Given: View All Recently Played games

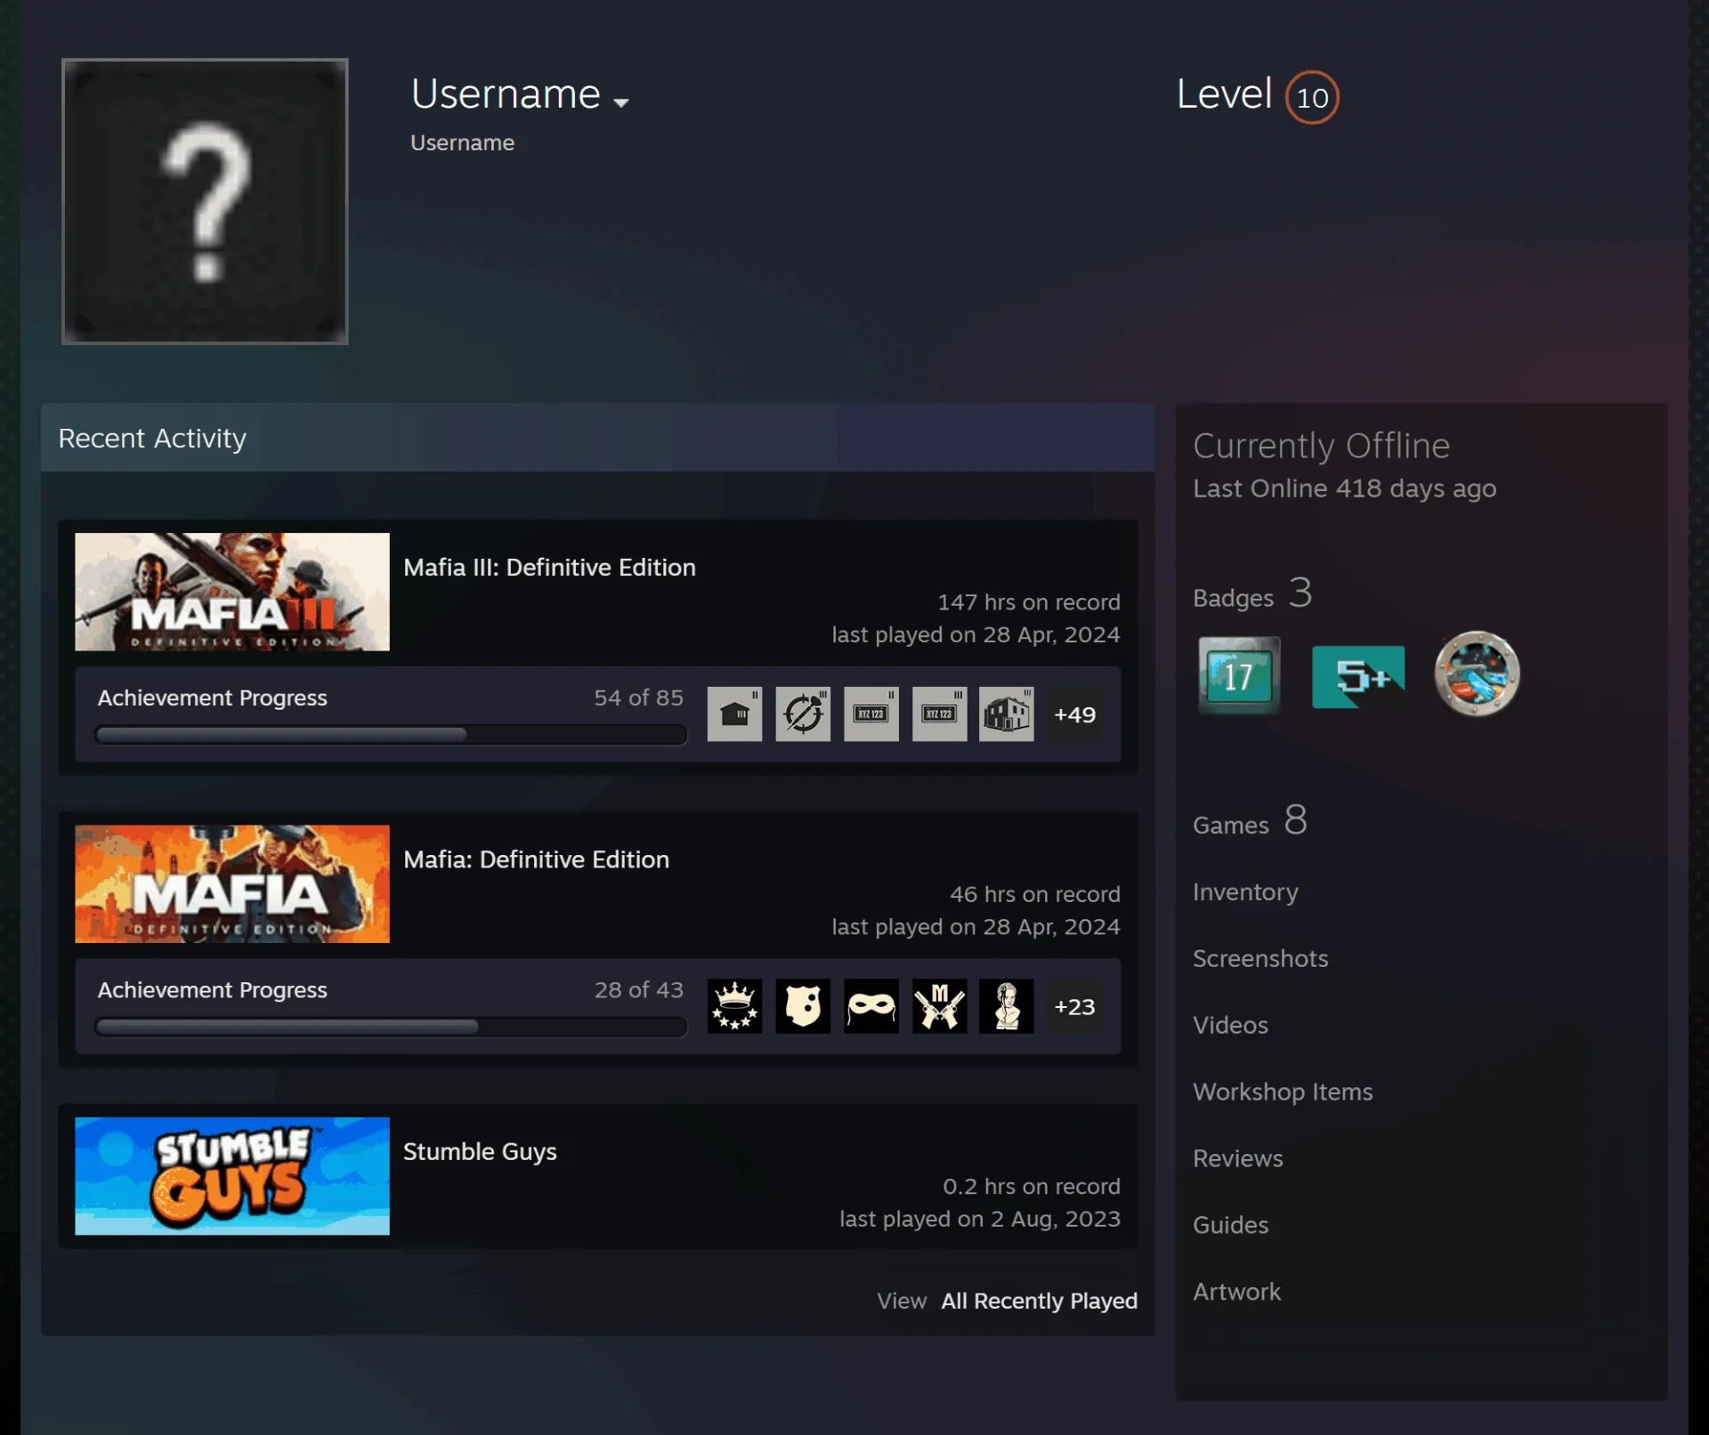Looking at the screenshot, I should click(x=1039, y=1301).
